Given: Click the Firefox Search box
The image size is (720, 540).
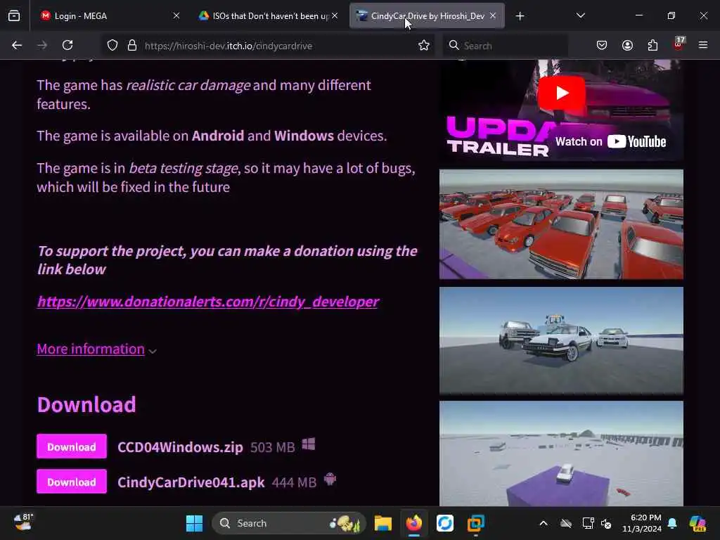Looking at the screenshot, I should tap(505, 46).
